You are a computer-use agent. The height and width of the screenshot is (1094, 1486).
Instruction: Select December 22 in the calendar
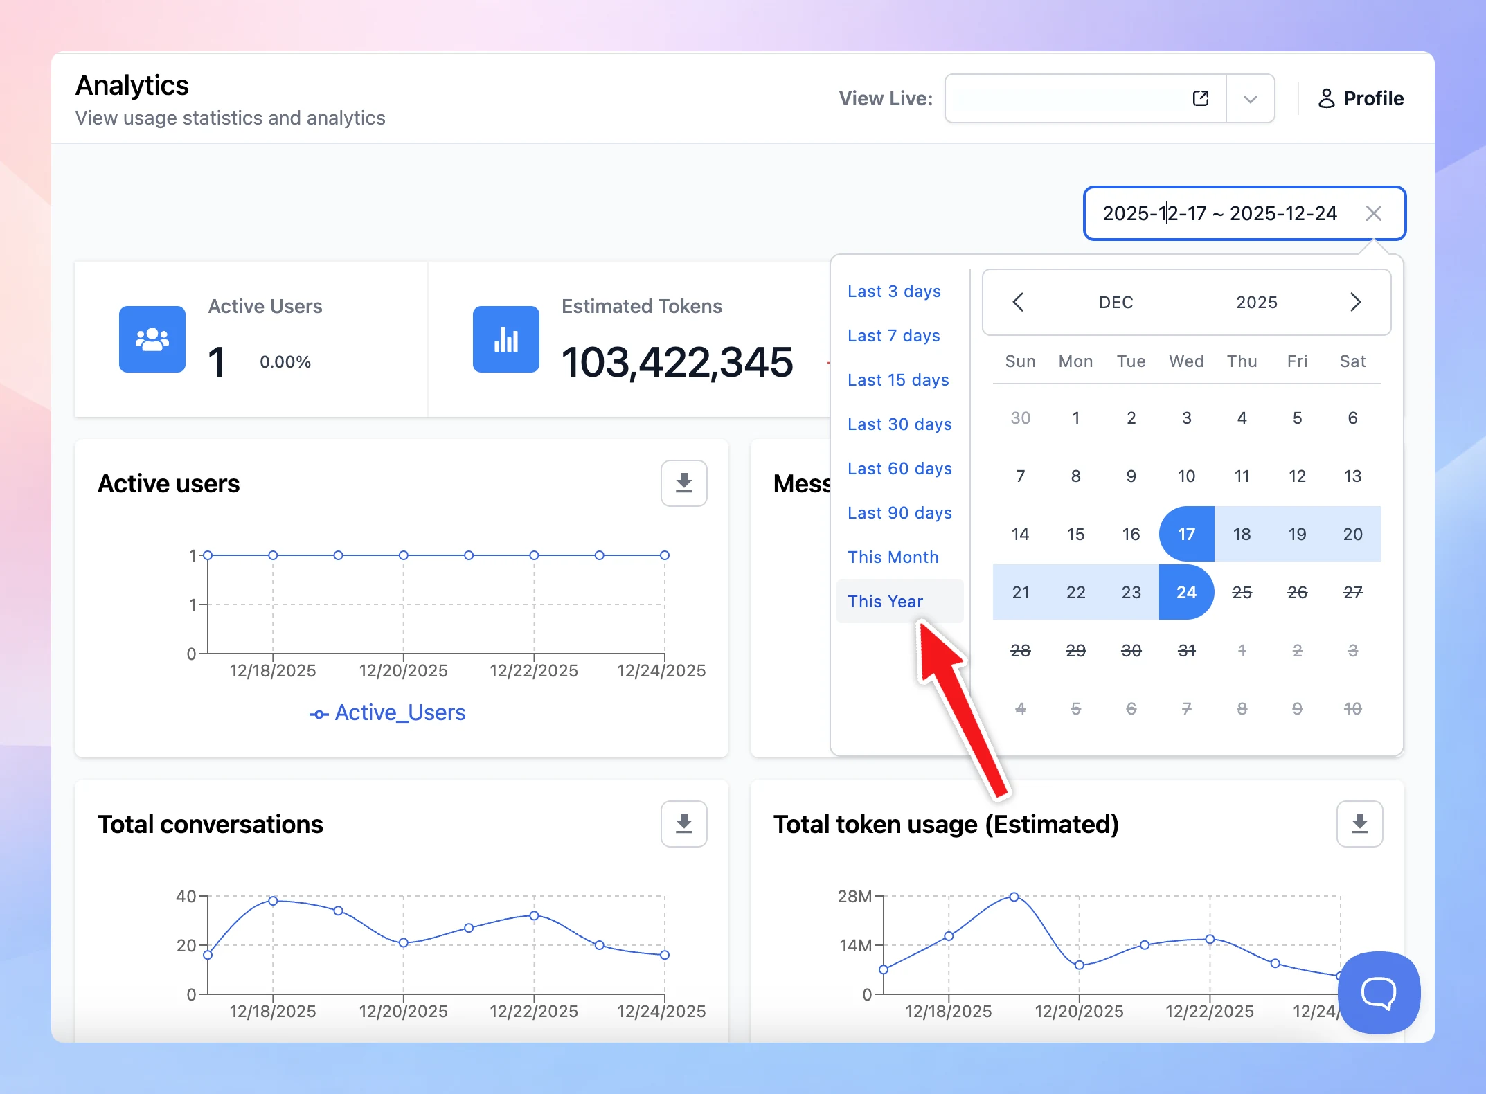(x=1075, y=592)
